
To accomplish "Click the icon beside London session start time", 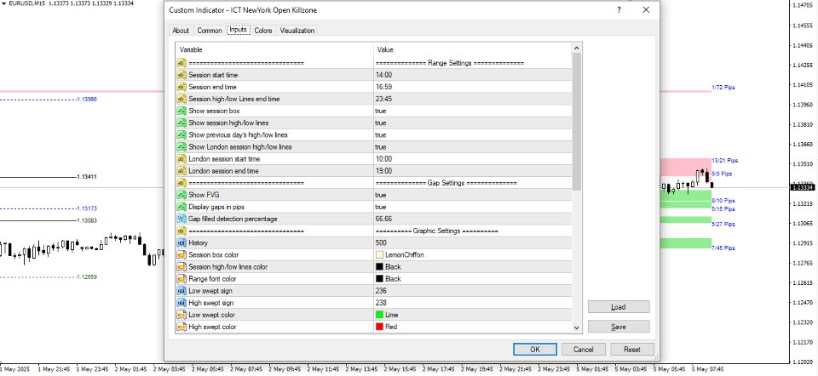I will 181,159.
